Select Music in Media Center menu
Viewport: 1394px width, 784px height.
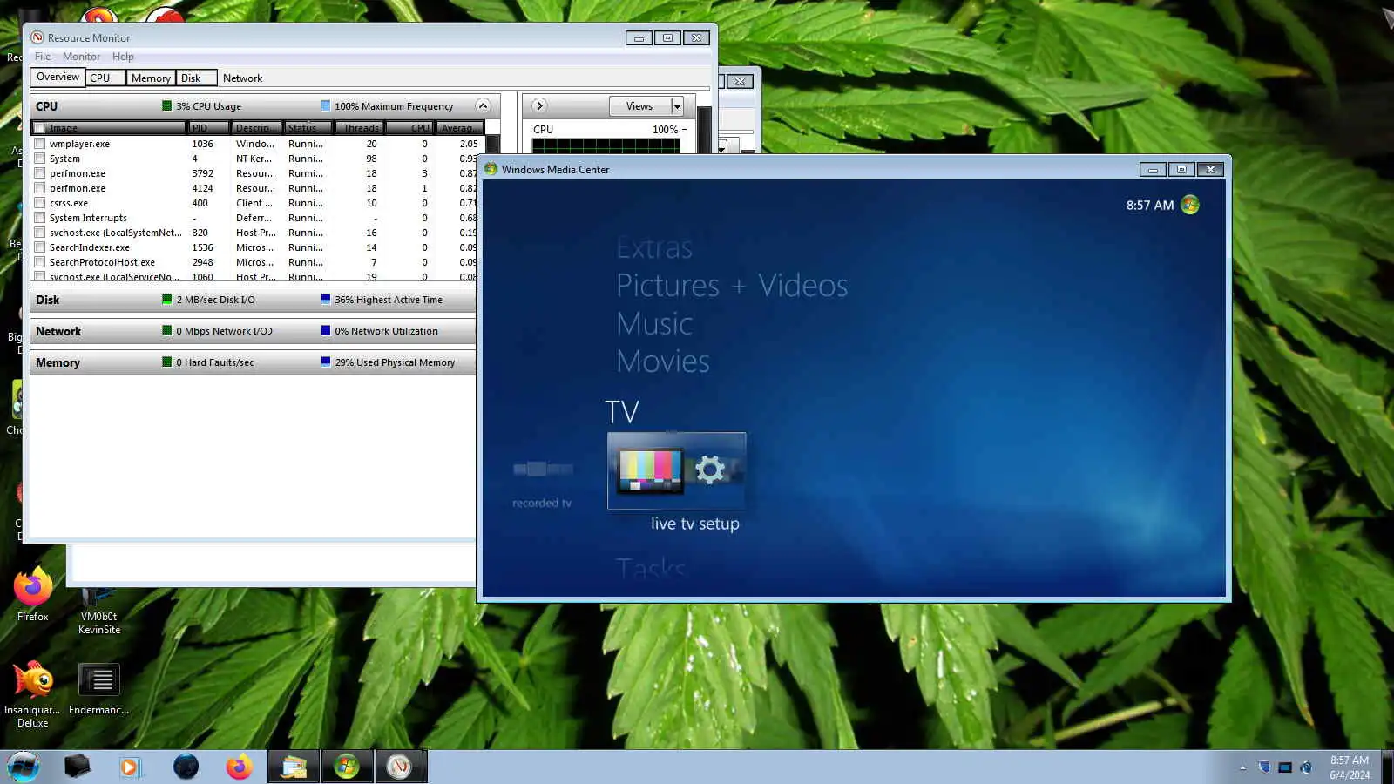tap(654, 323)
